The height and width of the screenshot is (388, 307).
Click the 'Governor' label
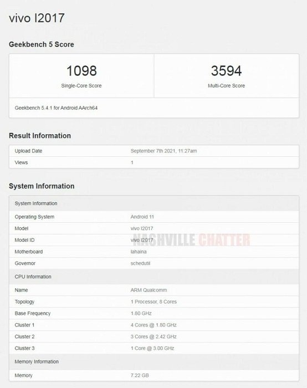(x=25, y=263)
